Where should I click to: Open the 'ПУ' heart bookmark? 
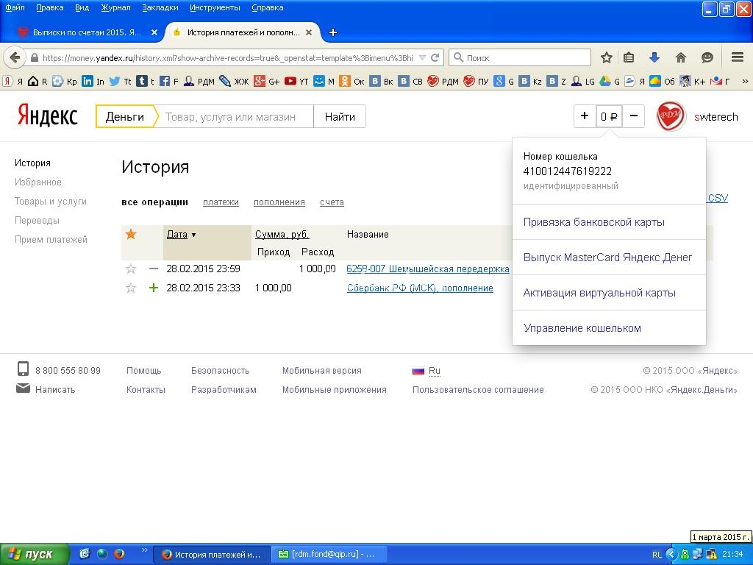click(x=476, y=81)
